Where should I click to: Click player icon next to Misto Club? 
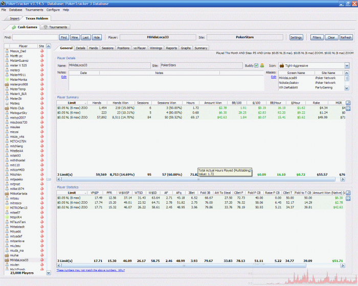click(x=7, y=108)
